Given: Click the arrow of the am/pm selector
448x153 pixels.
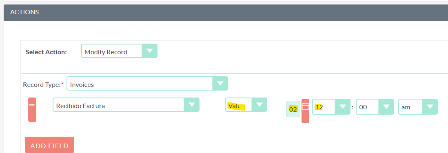Looking at the screenshot, I should tap(430, 107).
